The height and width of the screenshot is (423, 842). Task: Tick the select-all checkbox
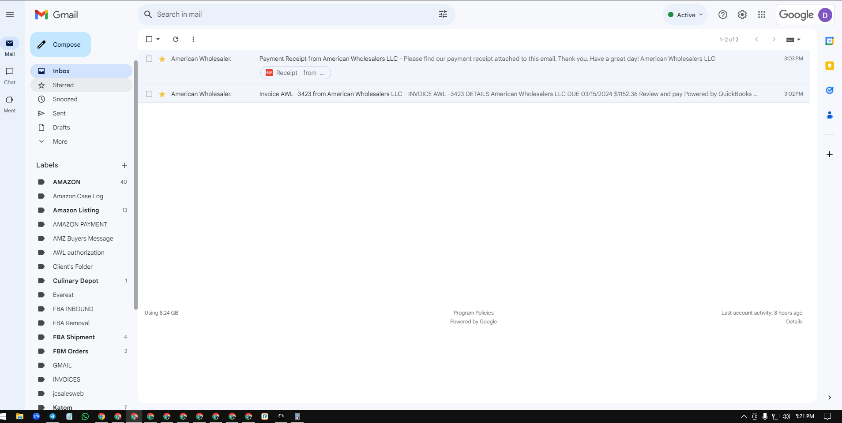click(149, 39)
